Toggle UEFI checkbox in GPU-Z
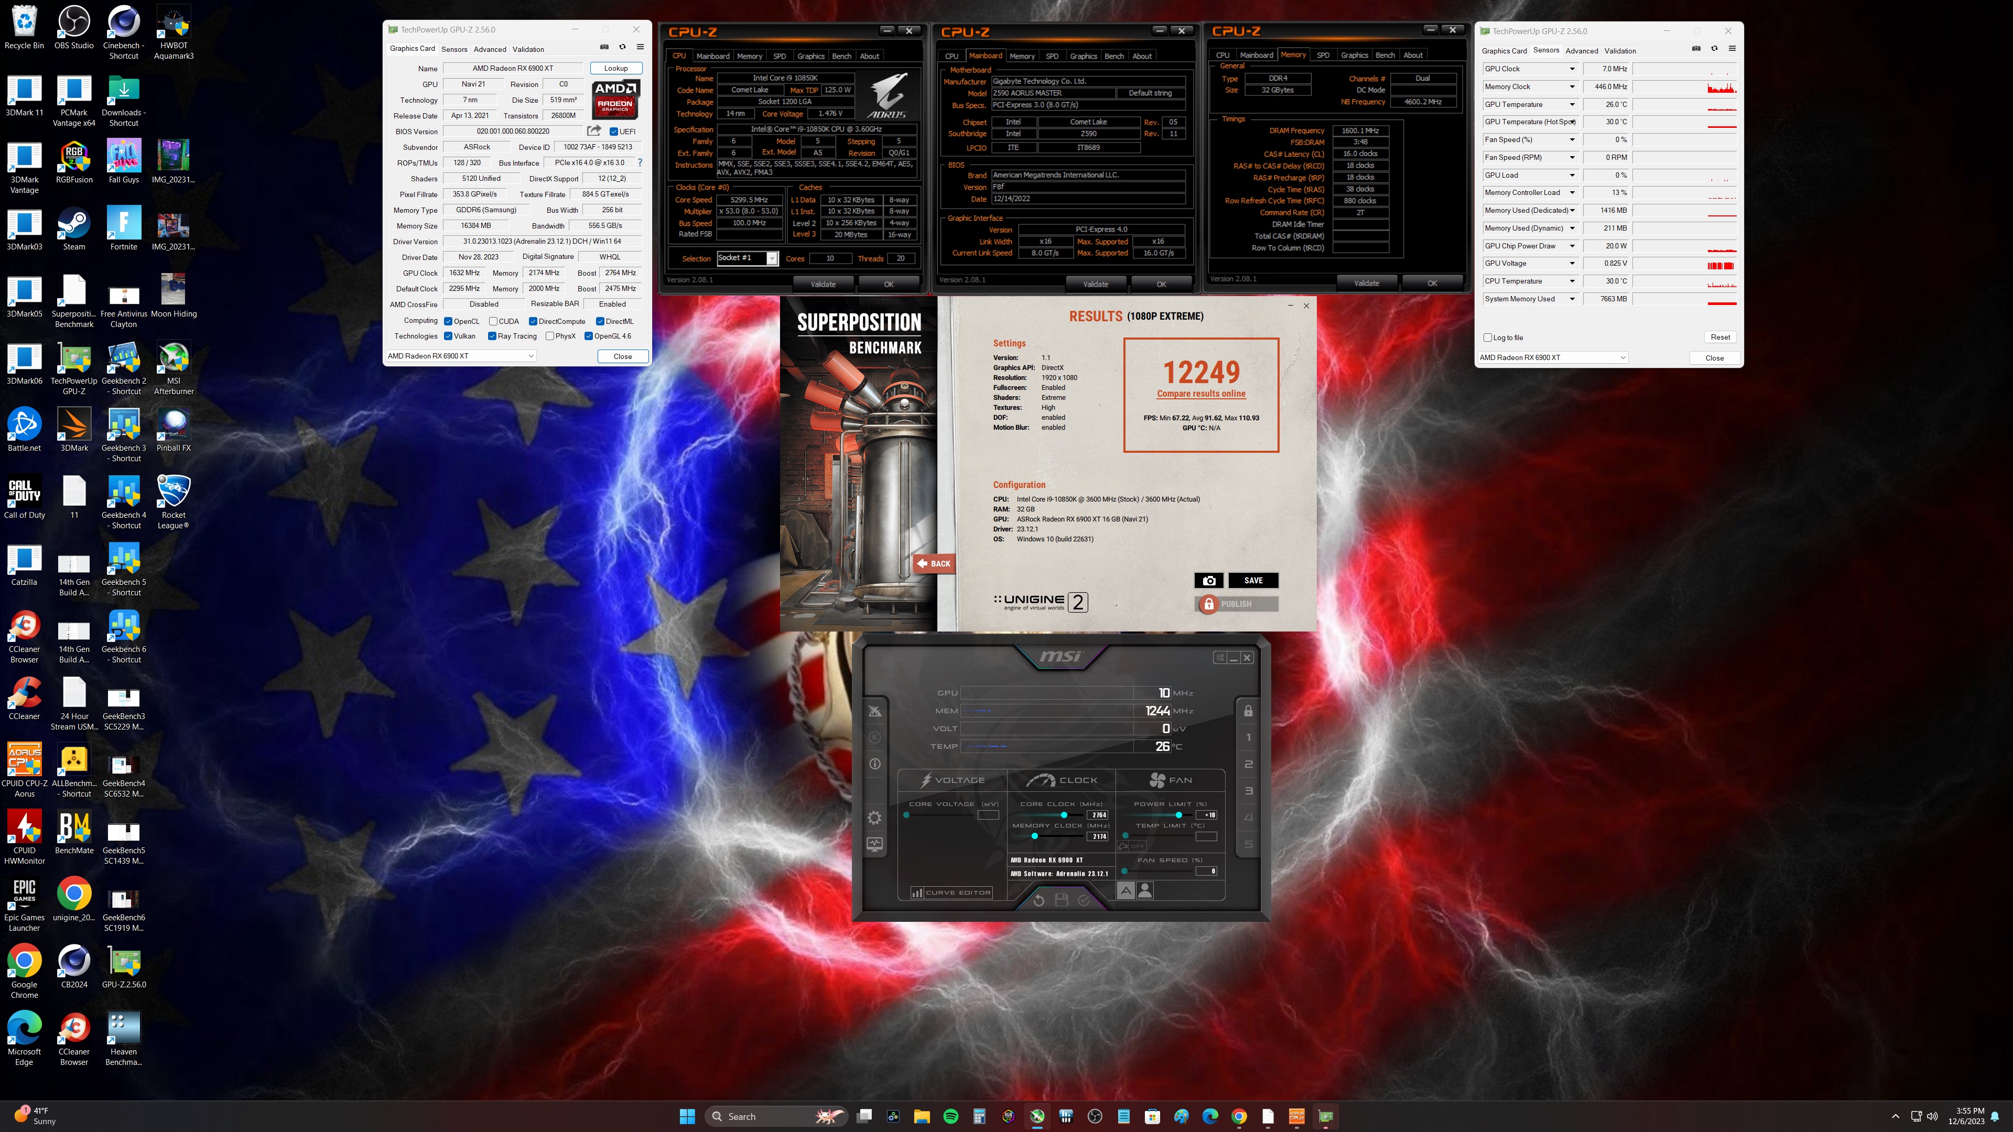This screenshot has width=2013, height=1132. point(613,131)
